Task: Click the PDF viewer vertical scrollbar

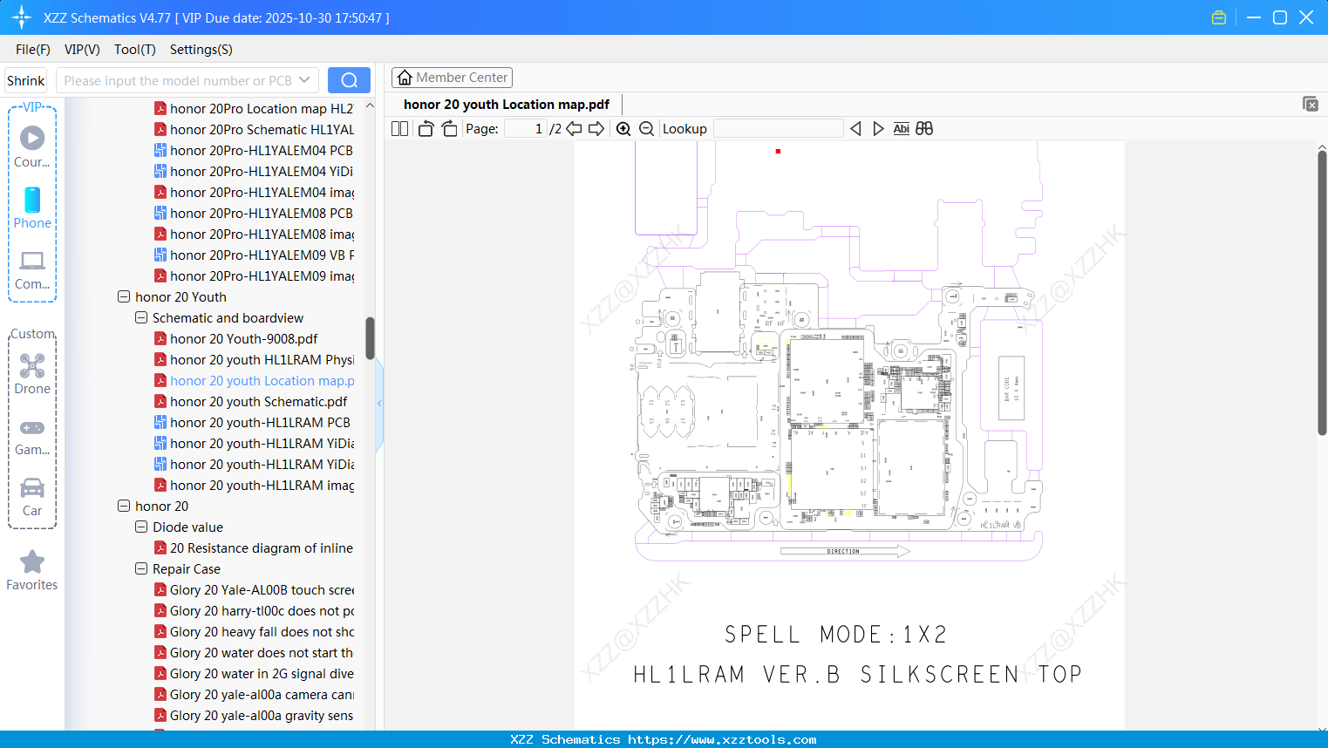Action: [1322, 293]
